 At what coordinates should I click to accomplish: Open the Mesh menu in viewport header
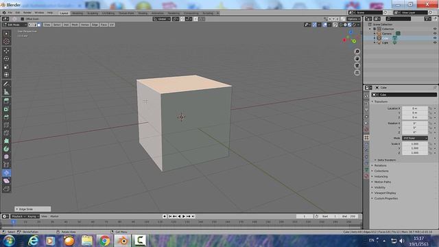pyautogui.click(x=75, y=25)
